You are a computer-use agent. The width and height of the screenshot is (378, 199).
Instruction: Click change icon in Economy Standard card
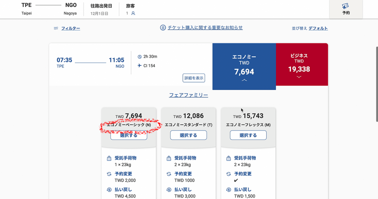coord(169,174)
